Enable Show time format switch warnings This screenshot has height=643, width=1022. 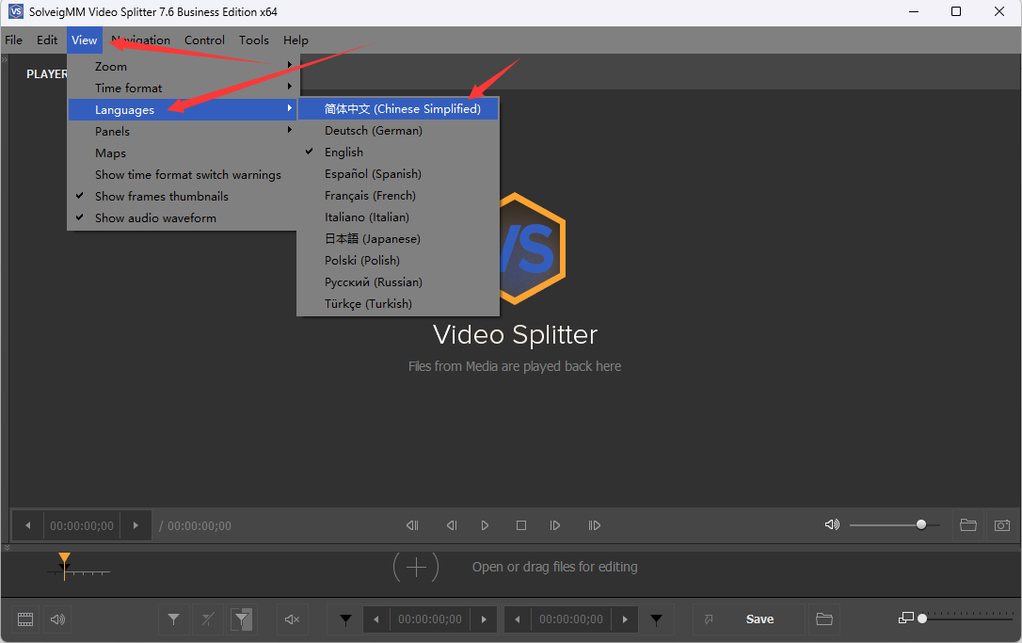click(188, 174)
